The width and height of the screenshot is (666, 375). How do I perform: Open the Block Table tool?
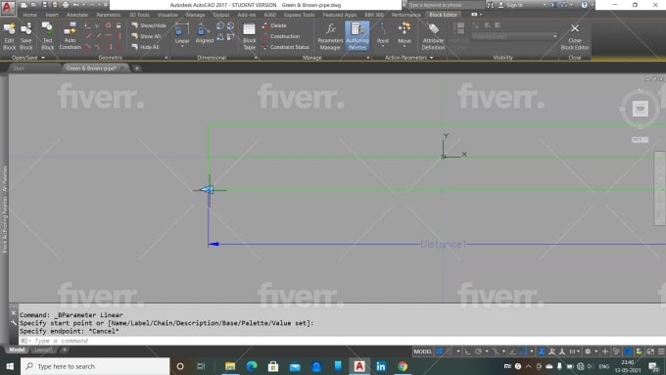250,36
